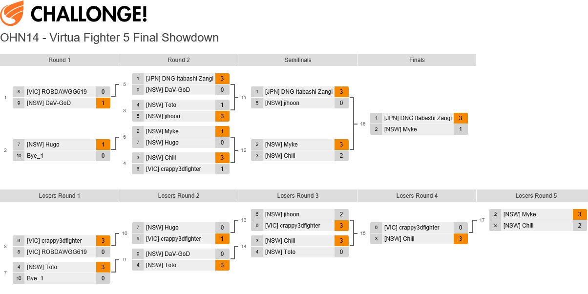Click the Challonge orange flame logo icon
588x294 pixels.
(12, 13)
